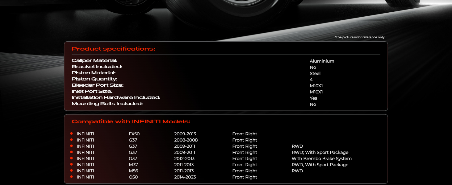
Task: Click the "picture is for reference only" disclaimer
Action: [x=360, y=37]
